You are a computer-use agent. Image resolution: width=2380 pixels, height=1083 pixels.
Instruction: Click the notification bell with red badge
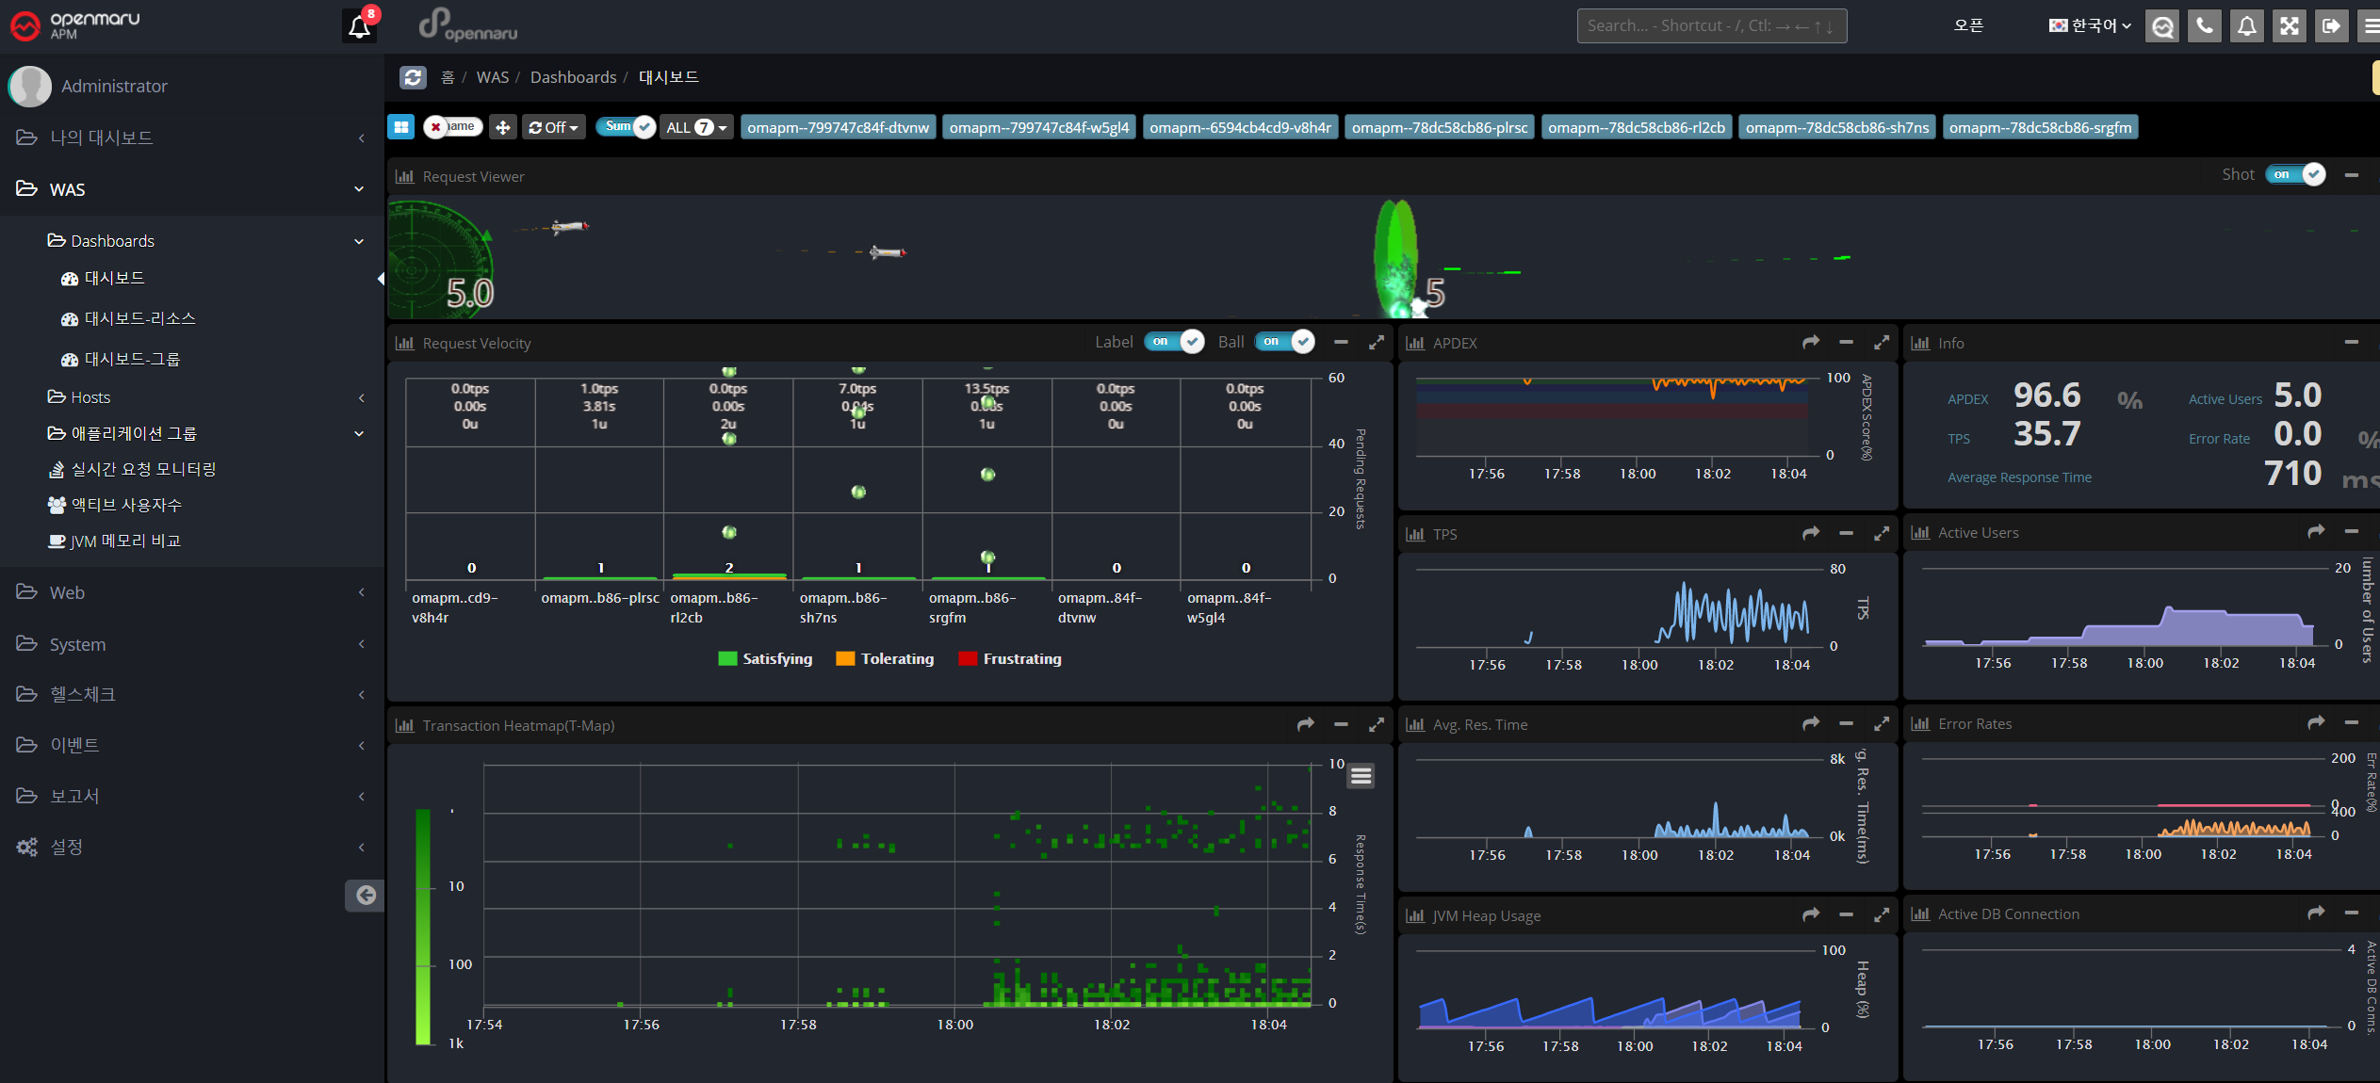359,25
